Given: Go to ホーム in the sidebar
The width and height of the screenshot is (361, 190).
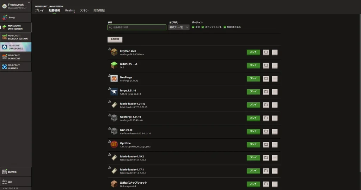Looking at the screenshot, I should tap(16, 18).
